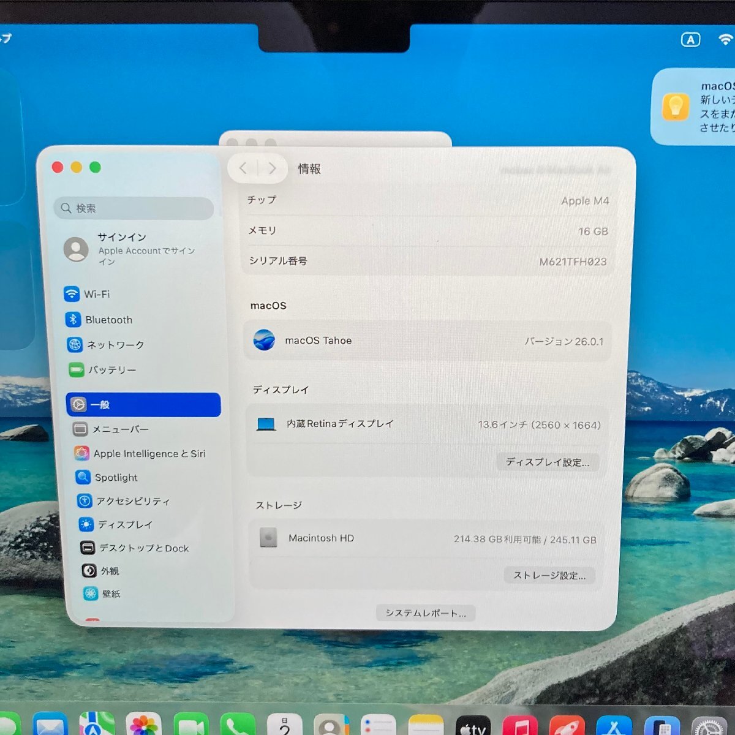The image size is (735, 735).
Task: Open Apple Intelligence と Siri settings
Action: pos(140,454)
